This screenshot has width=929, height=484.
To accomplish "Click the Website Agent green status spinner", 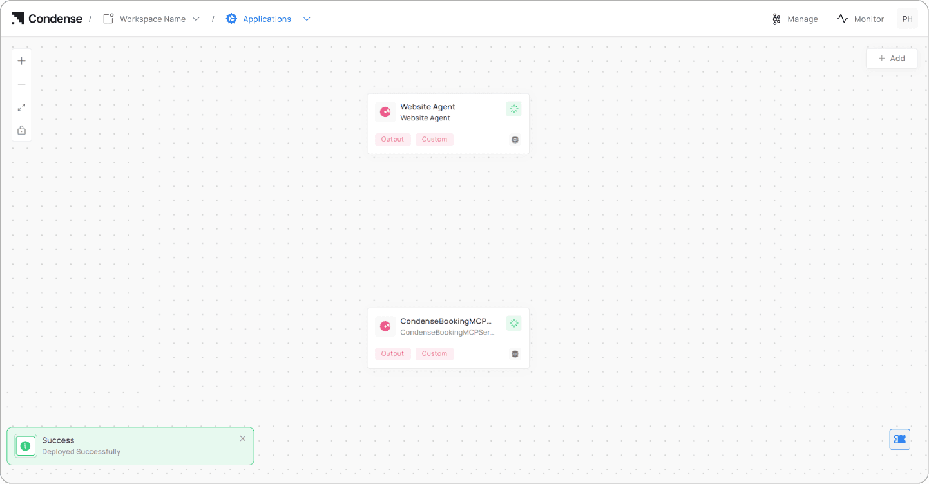I will pyautogui.click(x=513, y=109).
